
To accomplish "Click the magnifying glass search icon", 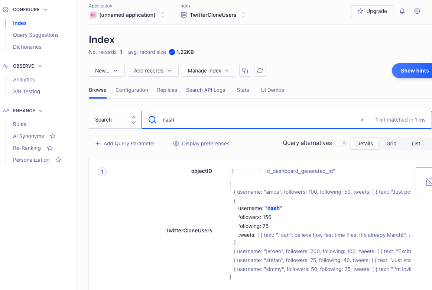I will 152,119.
